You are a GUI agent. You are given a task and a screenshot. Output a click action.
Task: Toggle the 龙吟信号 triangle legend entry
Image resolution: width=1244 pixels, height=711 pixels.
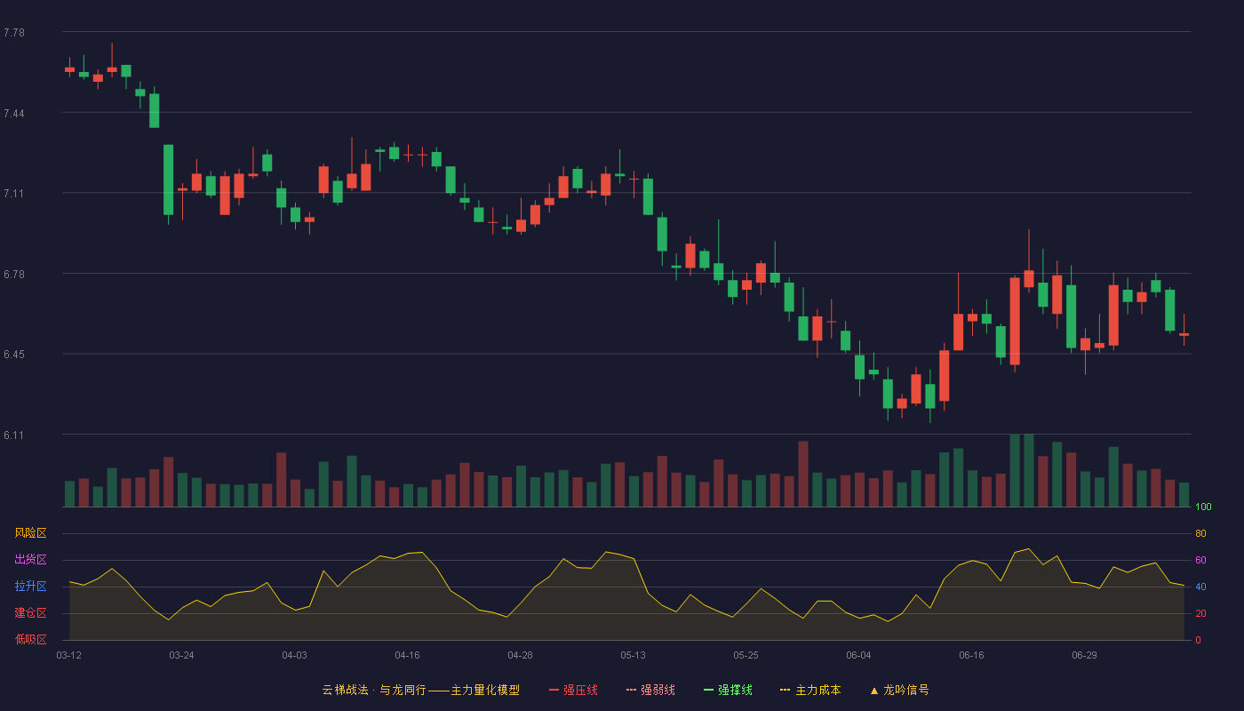(899, 690)
